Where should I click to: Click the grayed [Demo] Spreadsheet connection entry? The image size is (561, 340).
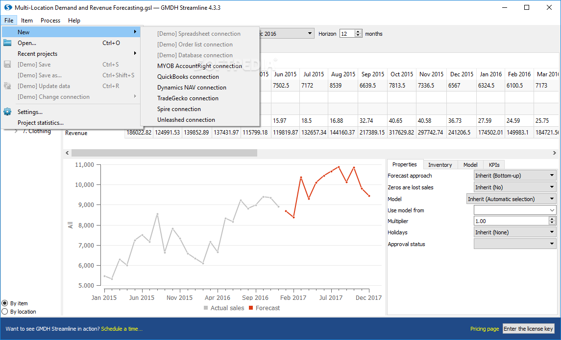pos(199,34)
